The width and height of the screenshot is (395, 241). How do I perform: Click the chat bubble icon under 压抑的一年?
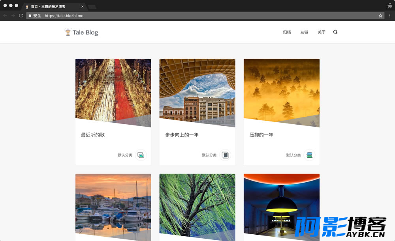[x=309, y=155]
